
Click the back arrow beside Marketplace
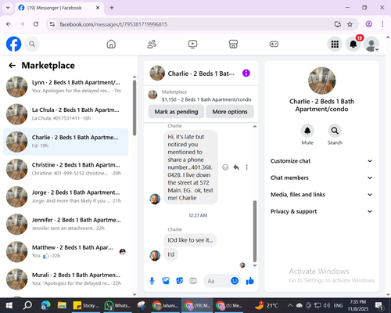tap(13, 66)
